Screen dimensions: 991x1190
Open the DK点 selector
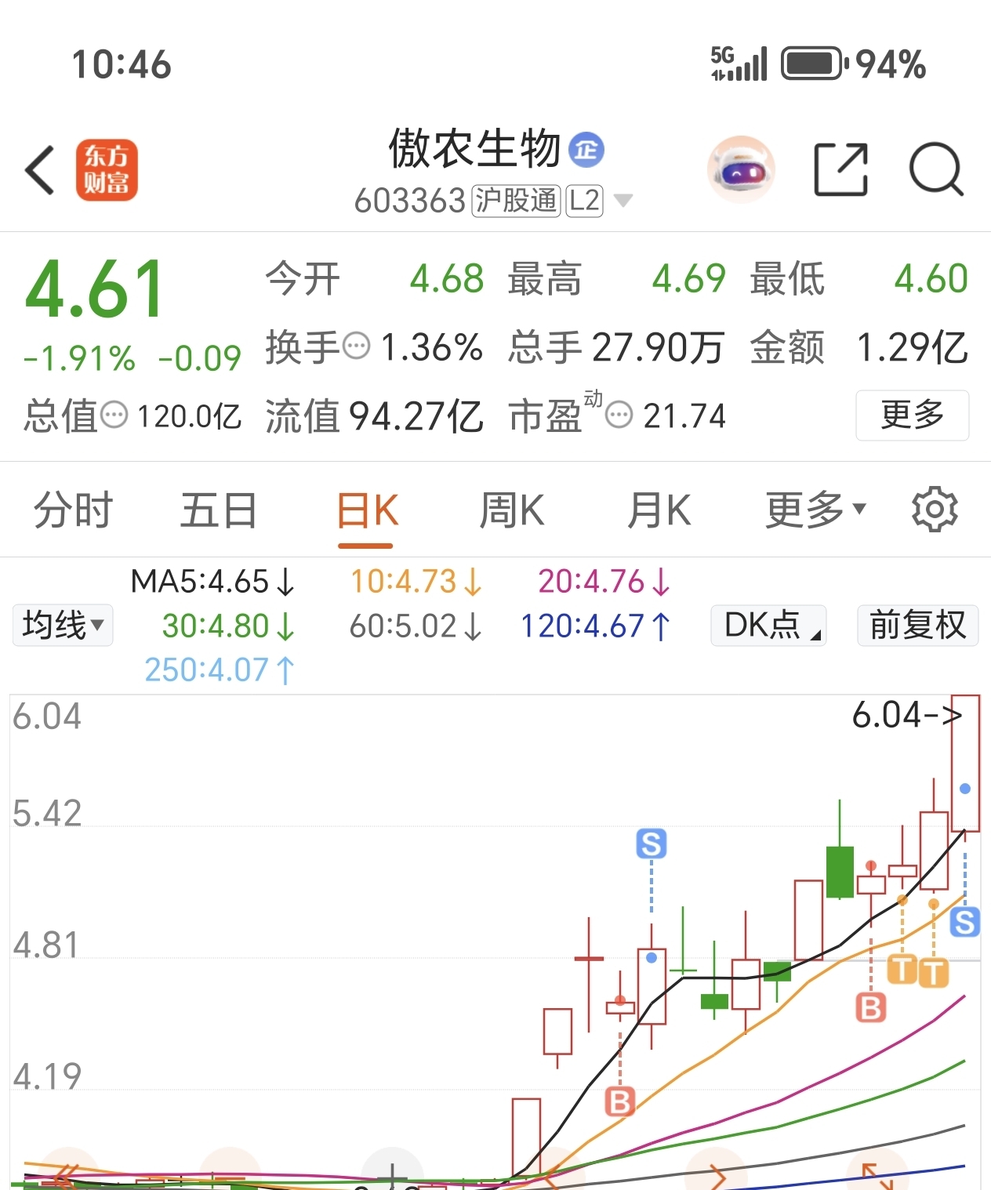(768, 625)
